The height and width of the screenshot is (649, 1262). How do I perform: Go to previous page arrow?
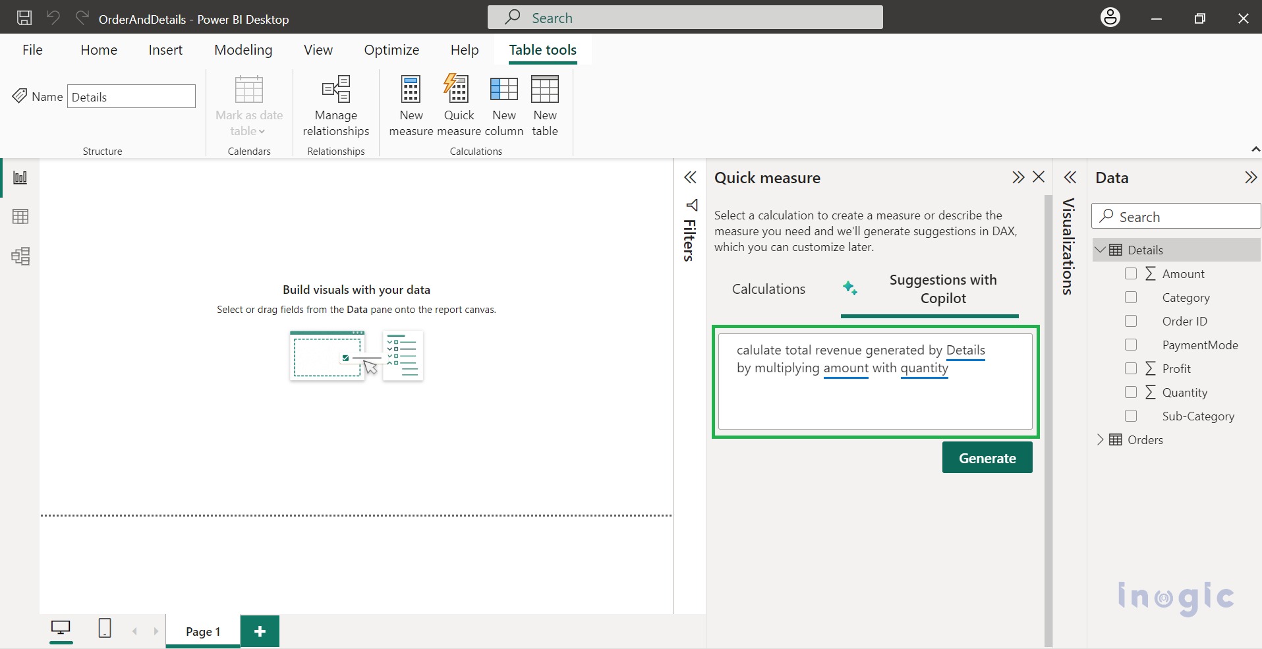pyautogui.click(x=134, y=631)
